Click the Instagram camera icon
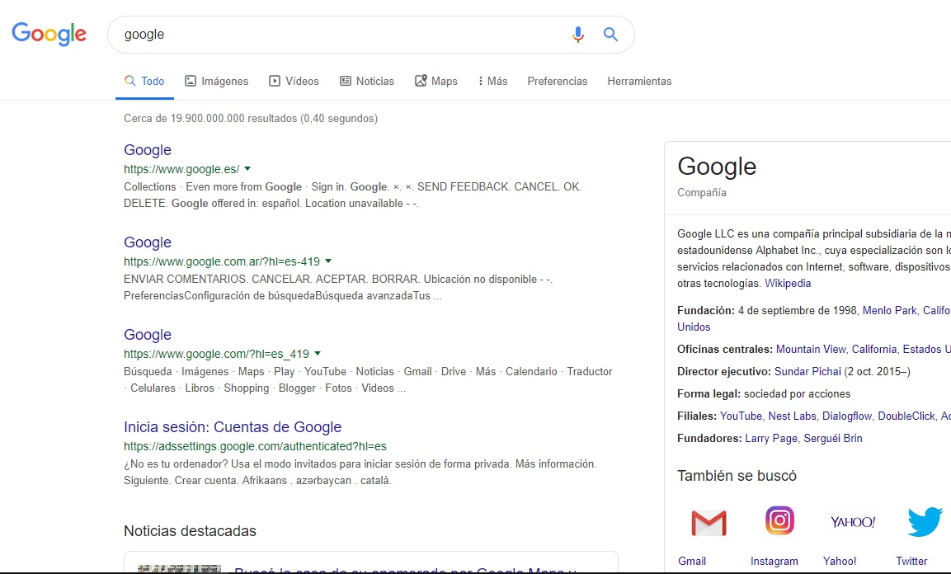Image resolution: width=951 pixels, height=574 pixels. point(779,520)
